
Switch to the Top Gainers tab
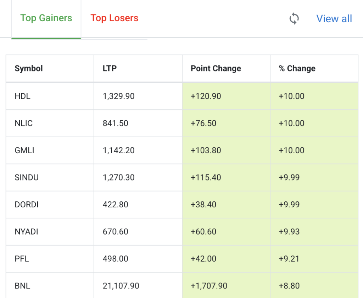pos(46,18)
